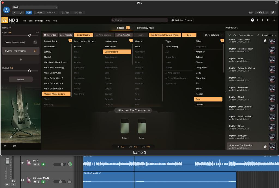Click the EZ Mix 3 logo
279x188 pixels.
pyautogui.click(x=10, y=20)
